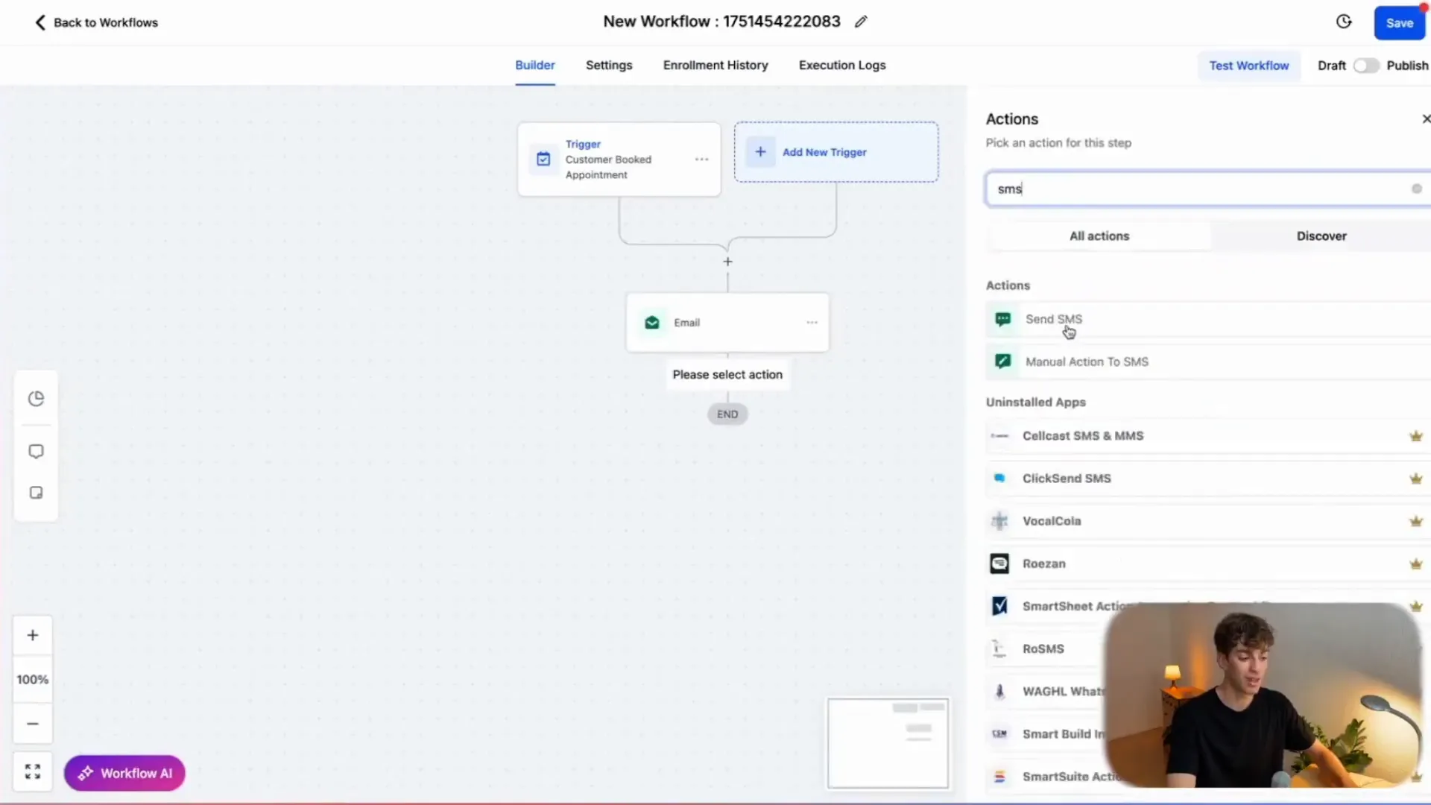Open Email node three-dot options
Viewport: 1431px width, 805px height.
point(812,322)
